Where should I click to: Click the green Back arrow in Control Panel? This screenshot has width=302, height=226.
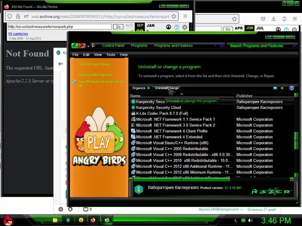75,46
